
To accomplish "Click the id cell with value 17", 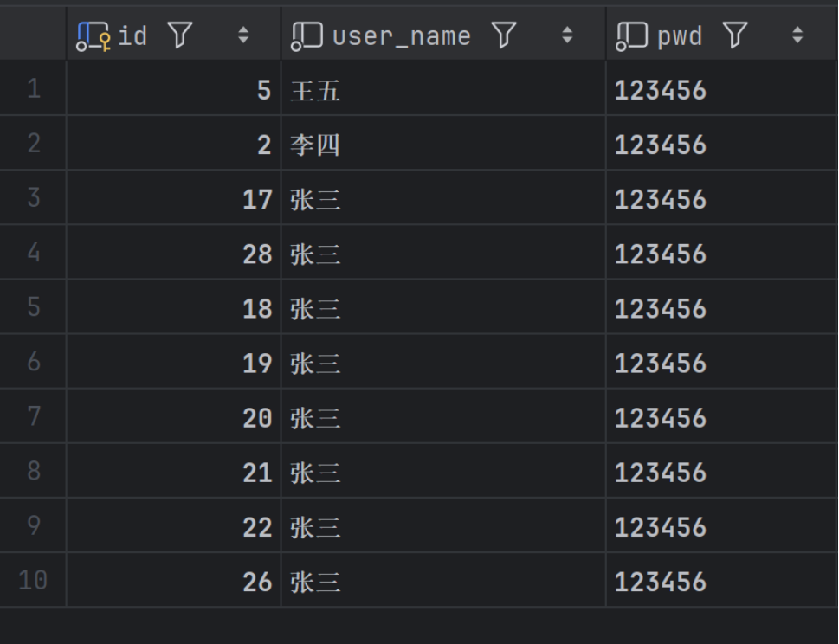I will tap(174, 198).
